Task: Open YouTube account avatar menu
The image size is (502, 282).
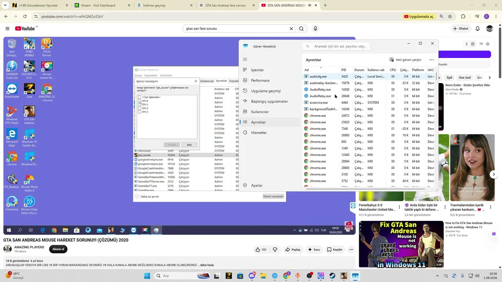Action: click(x=490, y=29)
